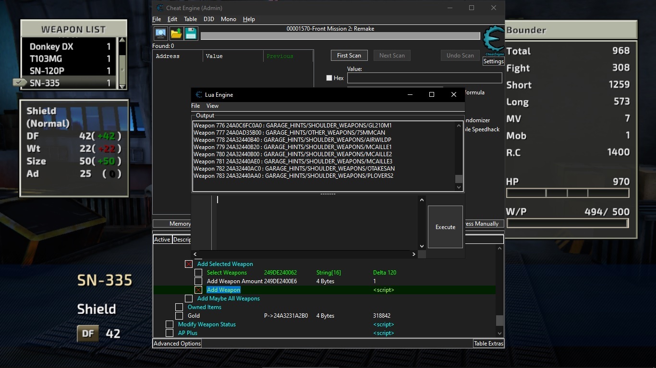Click the scan Value input field
The image size is (656, 368).
pos(424,78)
